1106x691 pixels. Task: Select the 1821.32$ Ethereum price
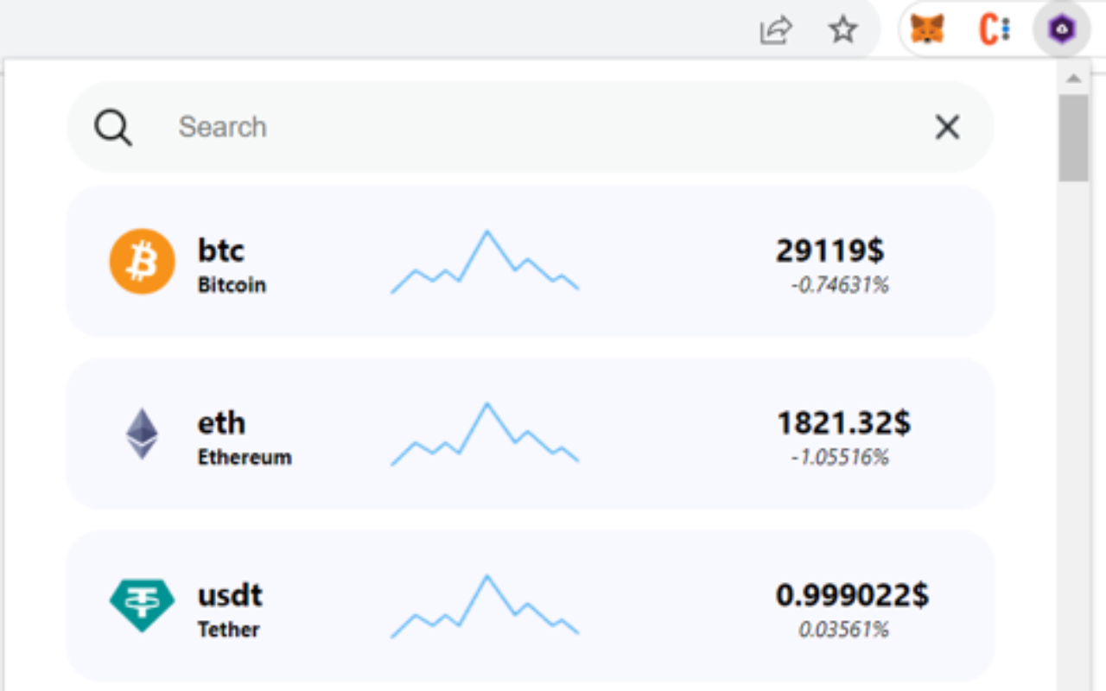(x=842, y=423)
